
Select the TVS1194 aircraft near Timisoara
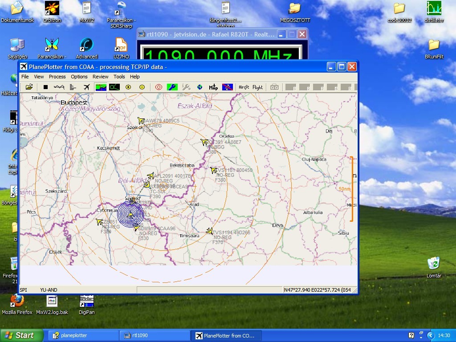tap(209, 231)
